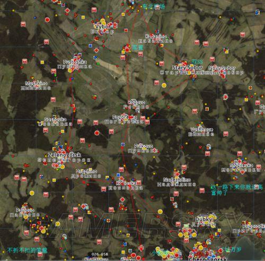265x261 pixels.
Task: Select the yellow square marker southwest of Drozhino
Action: tap(54, 180)
